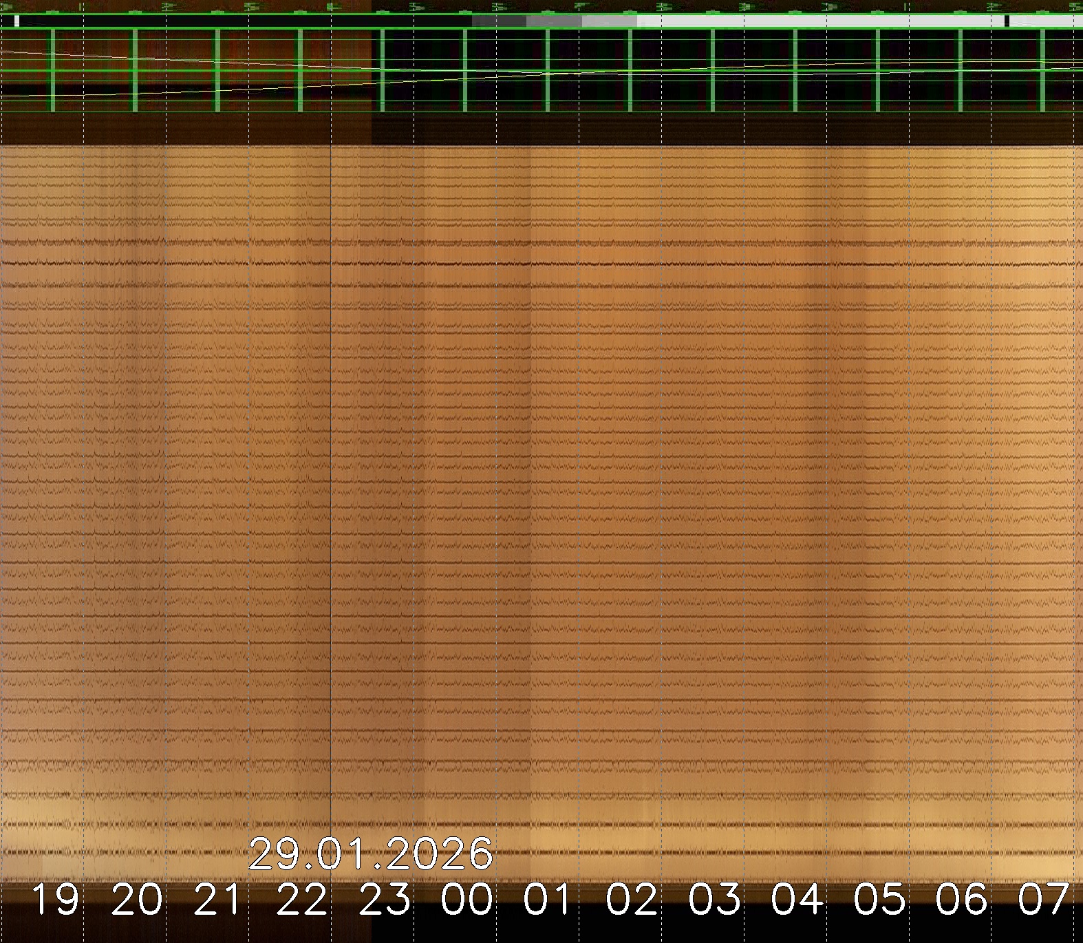Click the 19 hour label
The height and width of the screenshot is (943, 1083).
tap(55, 900)
